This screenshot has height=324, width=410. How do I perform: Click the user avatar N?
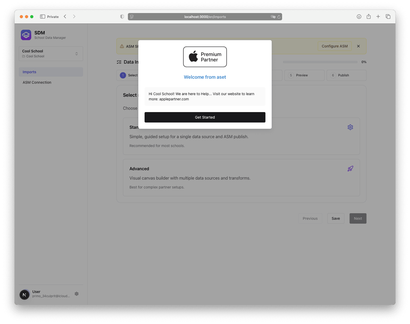[24, 295]
